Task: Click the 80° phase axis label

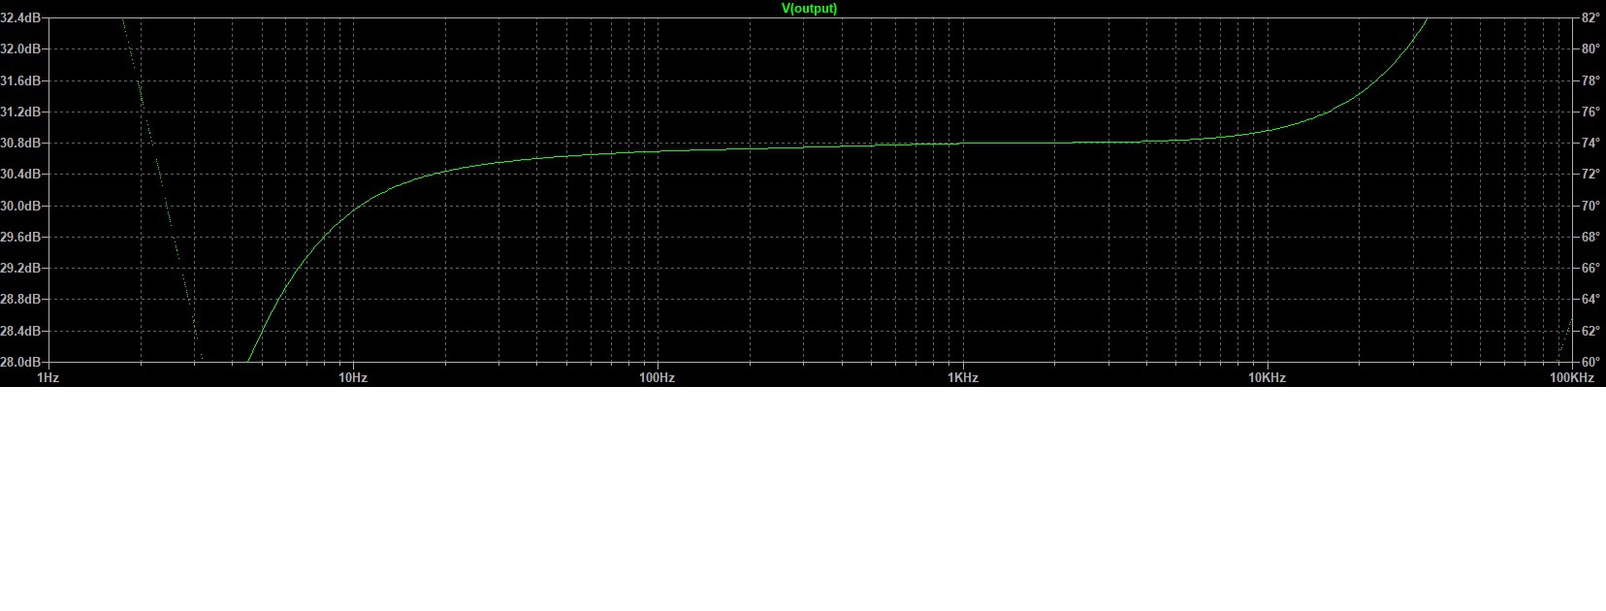Action: pos(1590,48)
